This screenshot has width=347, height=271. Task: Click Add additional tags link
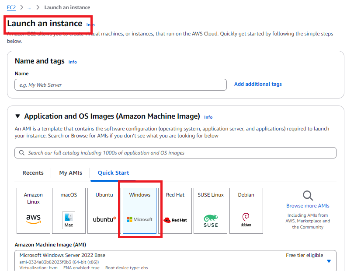pyautogui.click(x=258, y=84)
